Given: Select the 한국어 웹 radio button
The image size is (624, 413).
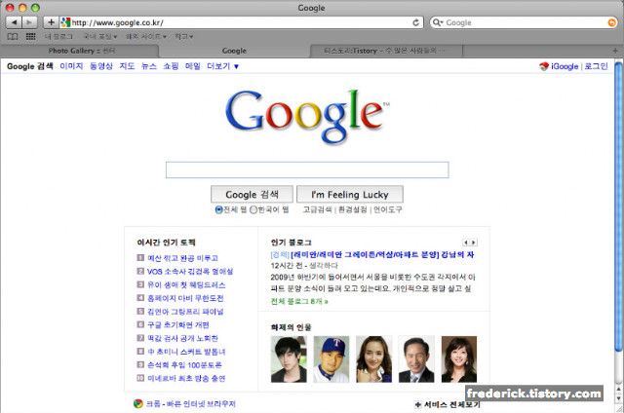Looking at the screenshot, I should coord(253,209).
